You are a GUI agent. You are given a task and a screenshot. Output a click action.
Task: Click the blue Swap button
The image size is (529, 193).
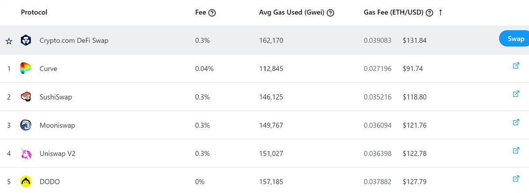point(514,39)
